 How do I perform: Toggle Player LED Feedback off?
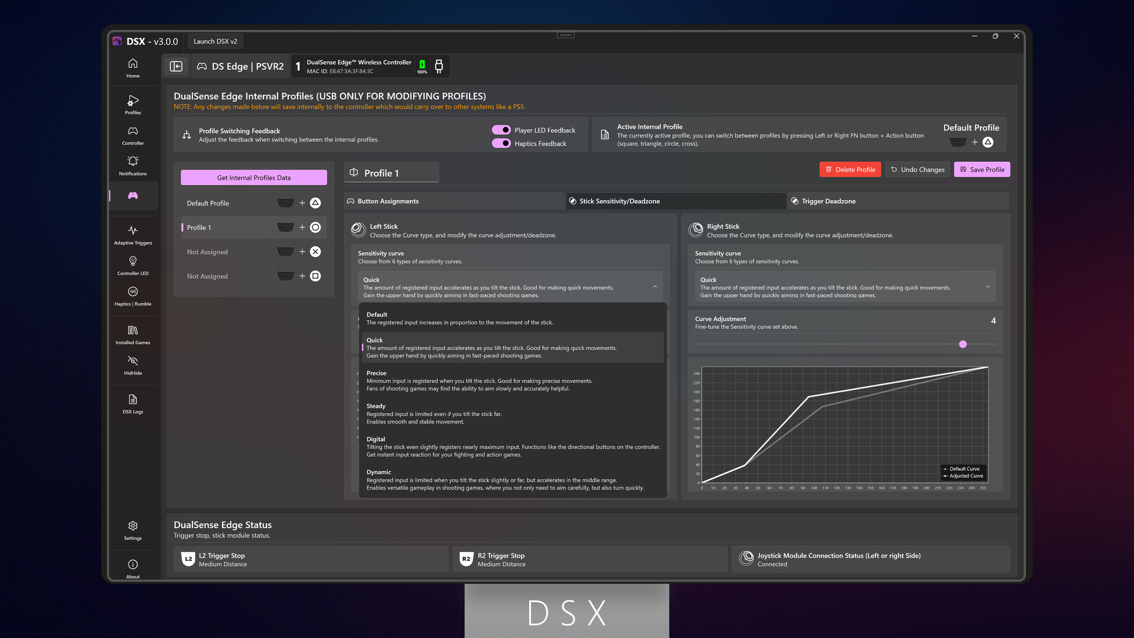[x=501, y=130]
